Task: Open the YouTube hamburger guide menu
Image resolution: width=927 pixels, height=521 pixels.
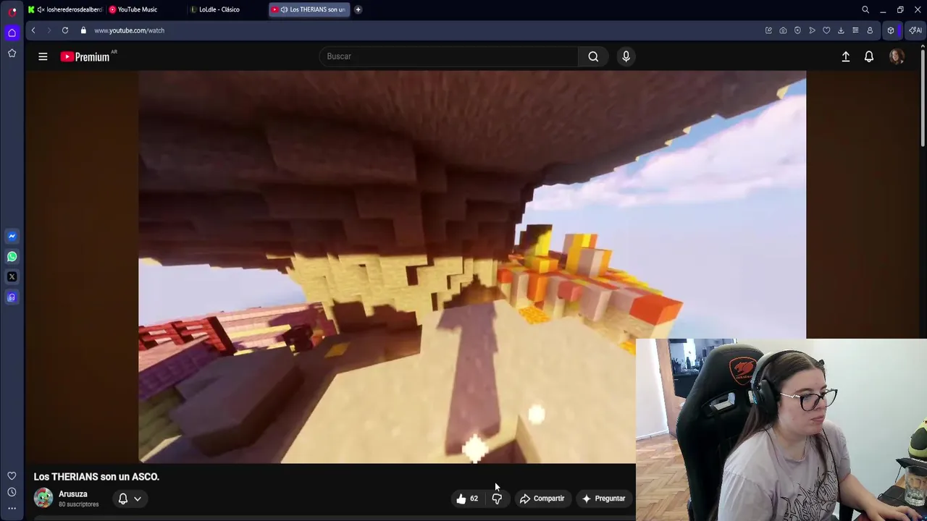Action: (43, 56)
